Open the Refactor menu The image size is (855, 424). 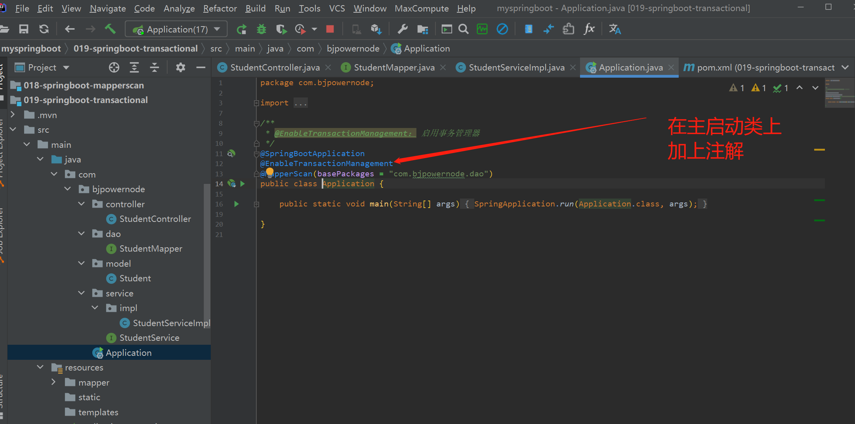point(220,8)
